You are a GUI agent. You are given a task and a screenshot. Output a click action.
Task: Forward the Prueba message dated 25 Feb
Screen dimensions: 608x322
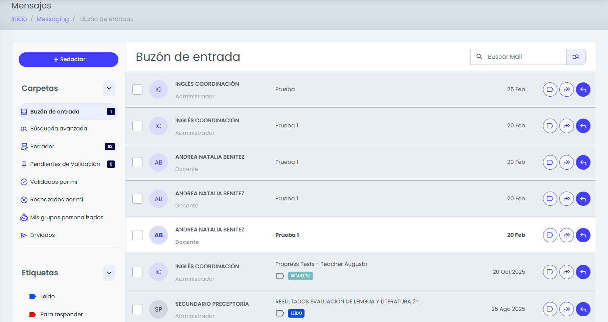(x=567, y=90)
